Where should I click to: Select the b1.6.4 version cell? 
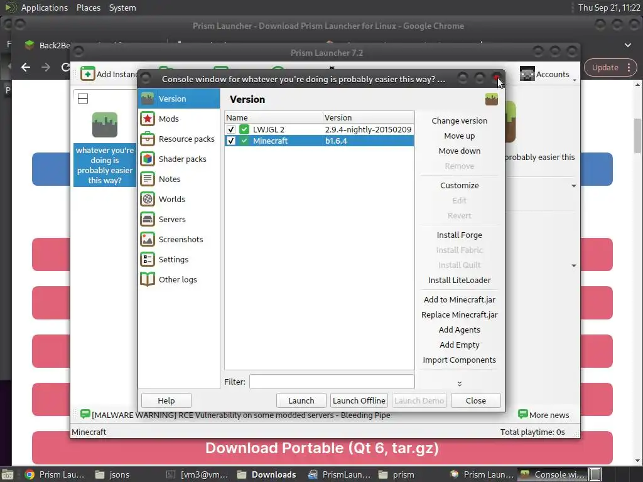coord(336,141)
